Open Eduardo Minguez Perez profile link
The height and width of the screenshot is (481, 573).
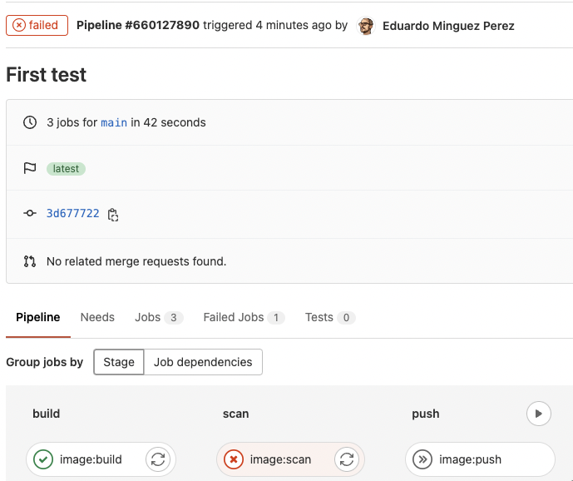coord(448,26)
